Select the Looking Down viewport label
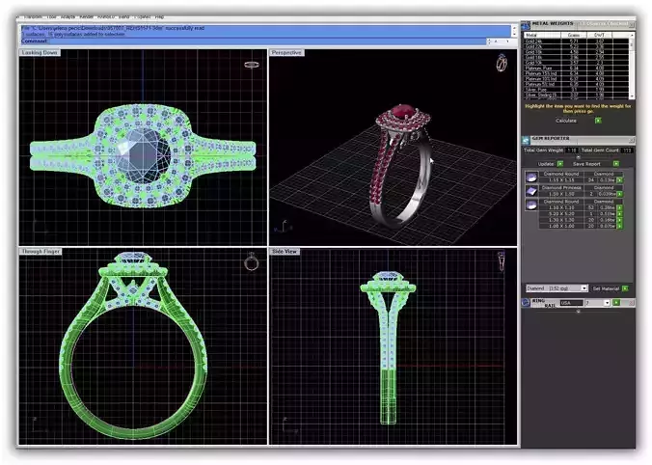652x465 pixels. (x=40, y=53)
